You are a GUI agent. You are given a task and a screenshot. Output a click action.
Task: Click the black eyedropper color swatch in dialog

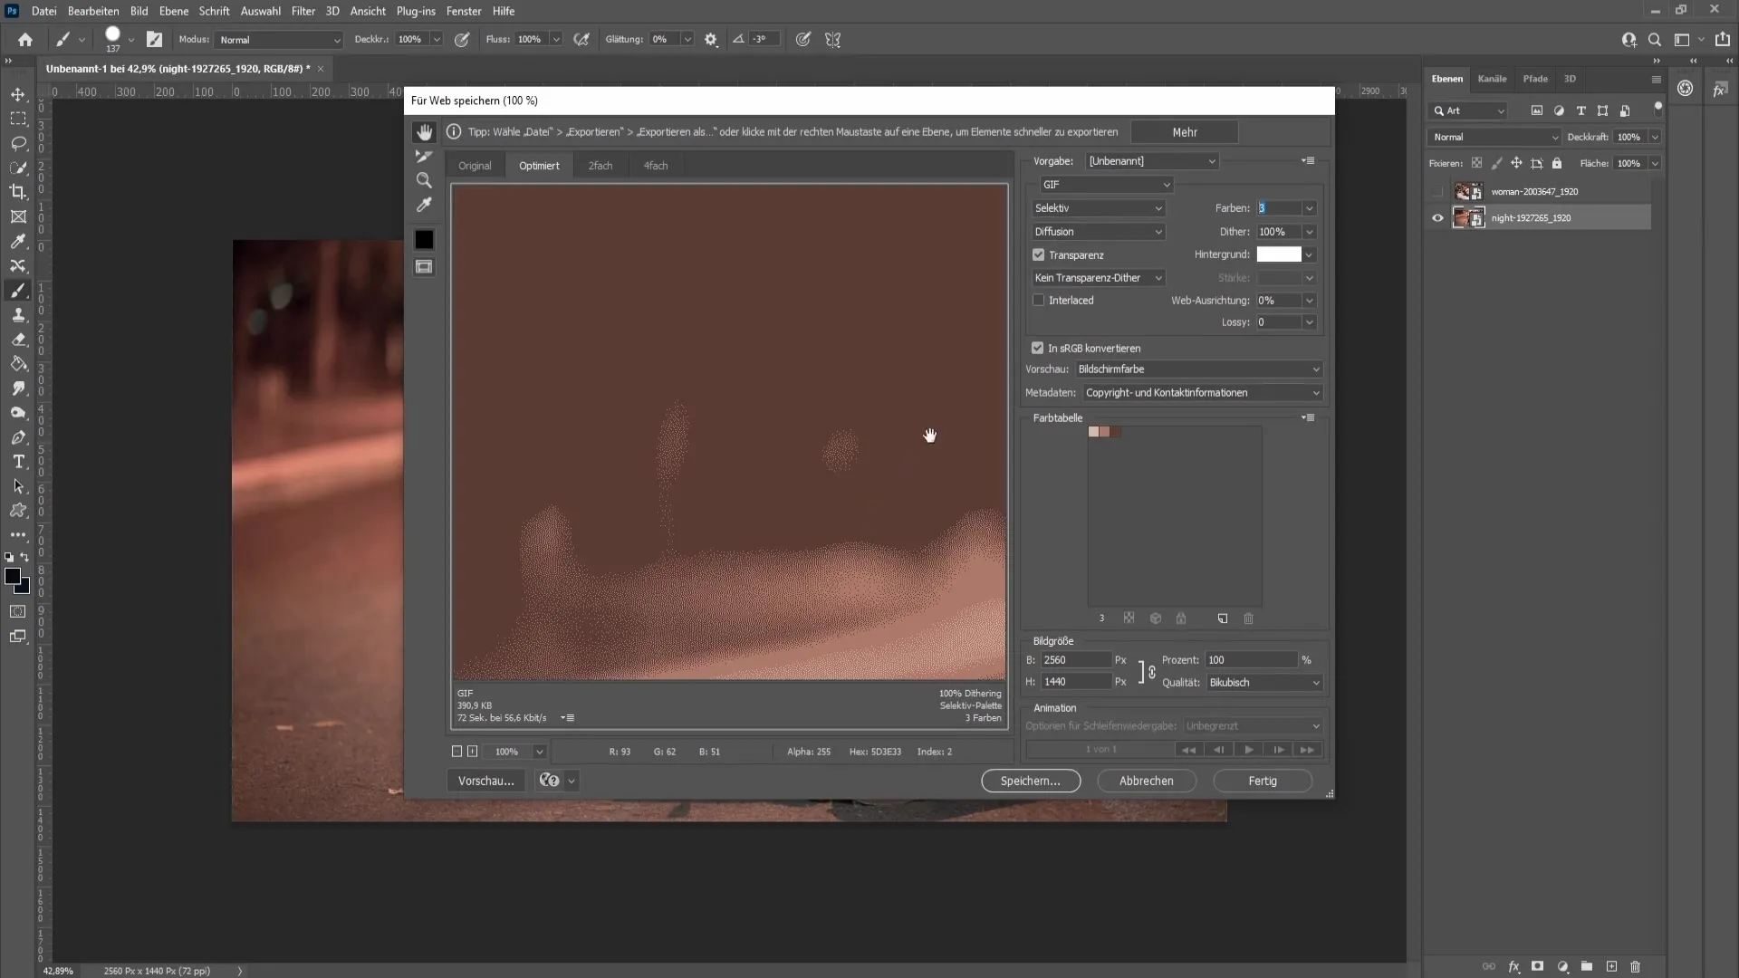point(424,240)
